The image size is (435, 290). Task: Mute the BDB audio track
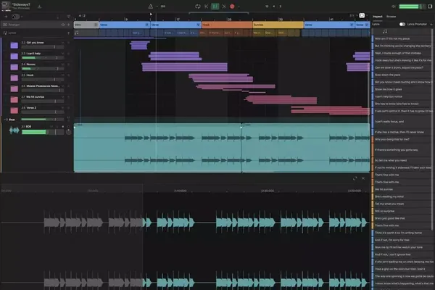click(51, 127)
